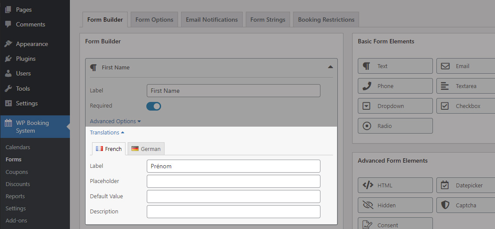Image resolution: width=495 pixels, height=229 pixels.
Task: Open Coupons submenu link
Action: point(17,172)
